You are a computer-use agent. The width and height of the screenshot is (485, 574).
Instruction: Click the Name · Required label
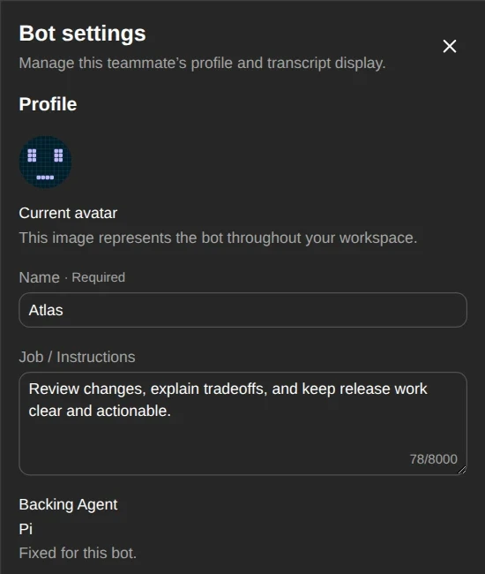click(72, 277)
